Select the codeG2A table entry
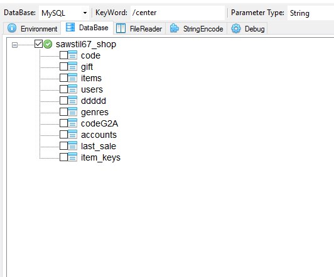Image resolution: width=334 pixels, height=277 pixels. tap(99, 123)
